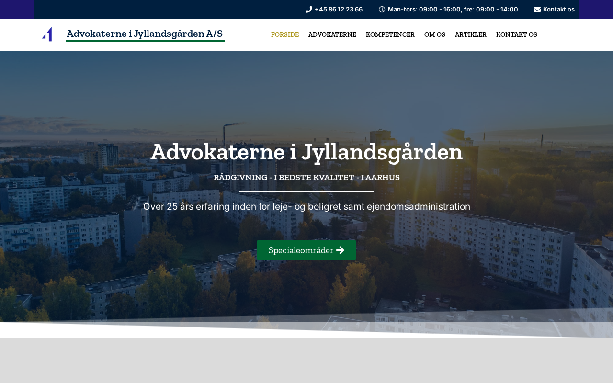Click the Specialeområder button
The image size is (613, 383).
[306, 250]
